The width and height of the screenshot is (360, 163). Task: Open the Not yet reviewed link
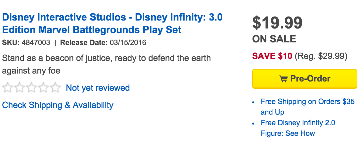(98, 88)
